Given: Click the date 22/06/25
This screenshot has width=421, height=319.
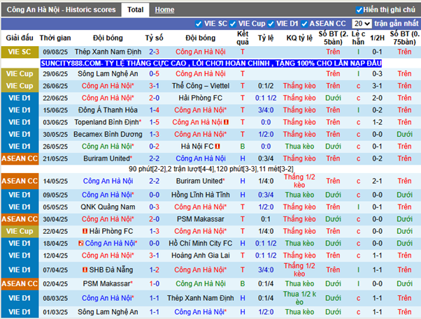Looking at the screenshot, I should (55, 98).
